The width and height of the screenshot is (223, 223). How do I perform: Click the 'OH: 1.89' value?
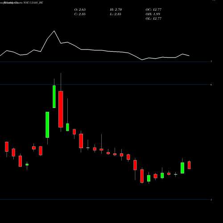coord(153,14)
